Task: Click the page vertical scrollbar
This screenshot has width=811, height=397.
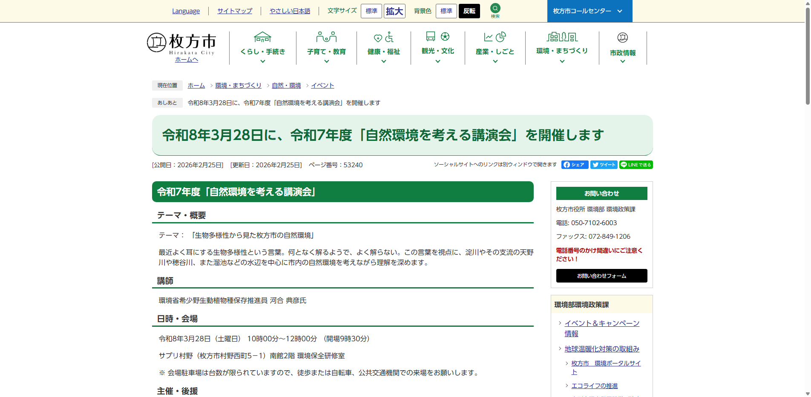Action: click(x=807, y=55)
